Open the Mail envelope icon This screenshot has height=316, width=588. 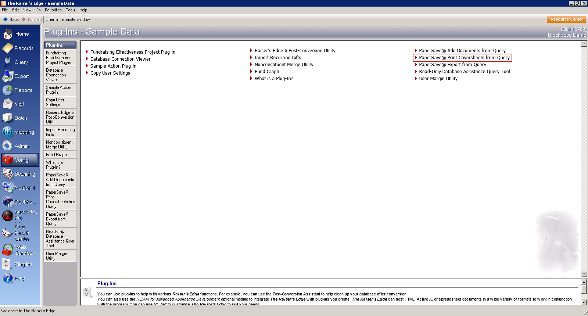[x=8, y=104]
